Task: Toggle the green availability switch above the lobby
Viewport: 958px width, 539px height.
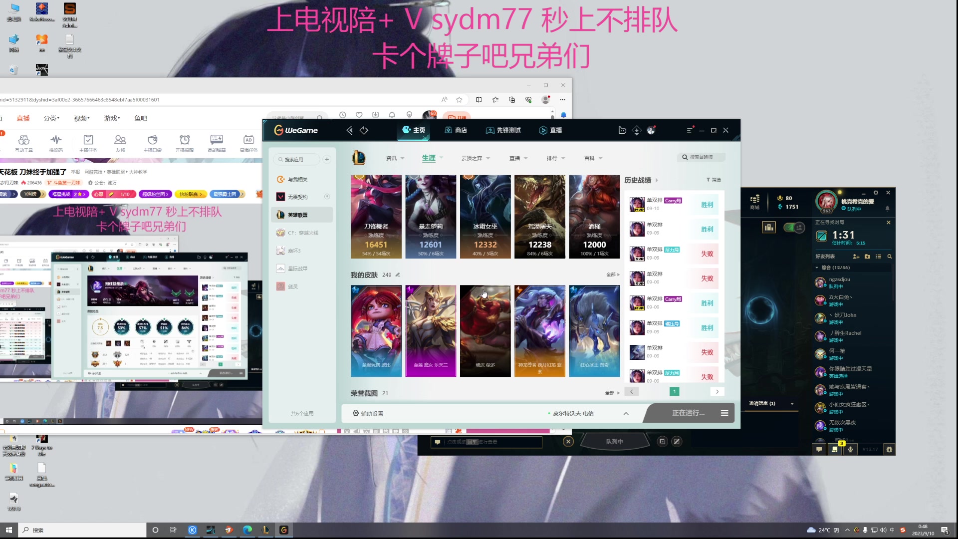Action: click(x=793, y=227)
